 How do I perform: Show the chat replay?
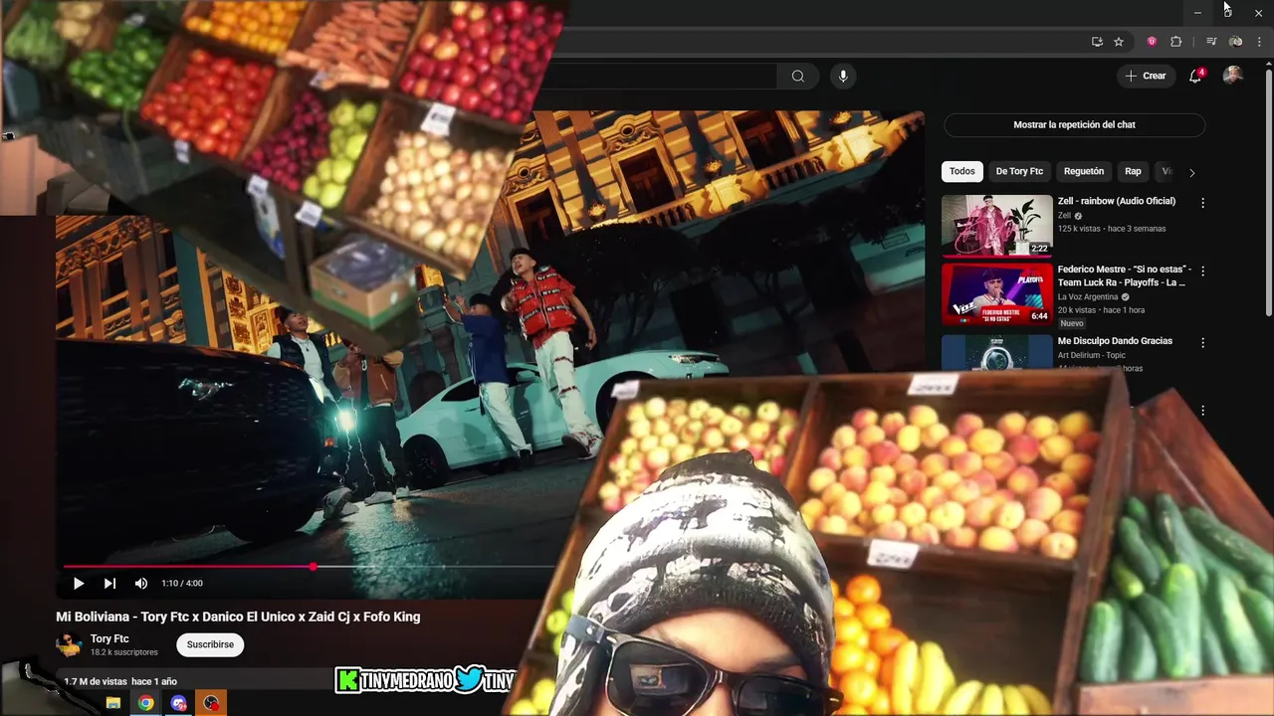tap(1074, 125)
